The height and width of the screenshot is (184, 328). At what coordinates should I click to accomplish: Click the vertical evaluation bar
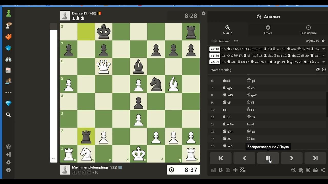(54, 93)
